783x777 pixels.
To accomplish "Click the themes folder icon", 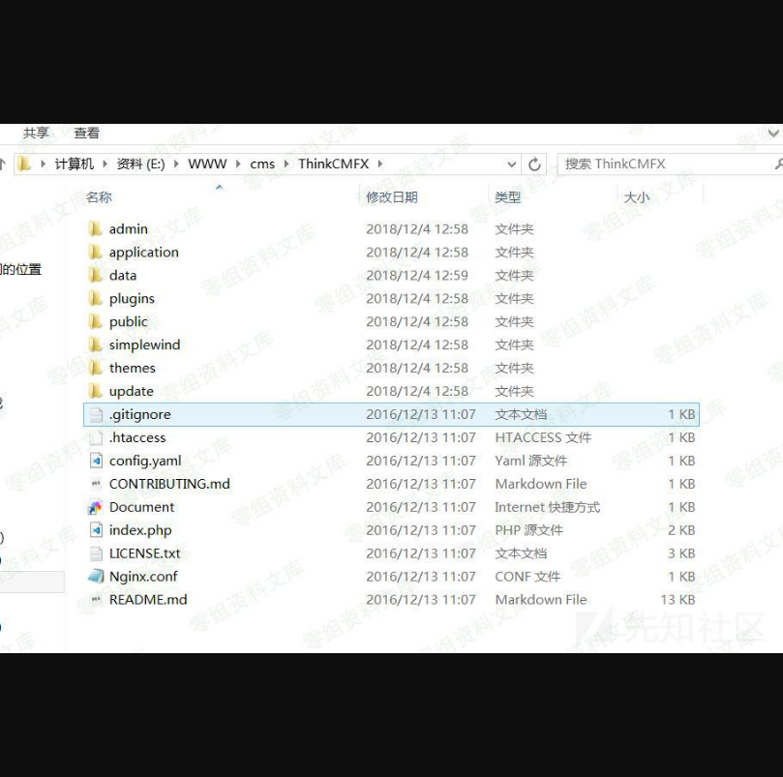I will [x=95, y=368].
